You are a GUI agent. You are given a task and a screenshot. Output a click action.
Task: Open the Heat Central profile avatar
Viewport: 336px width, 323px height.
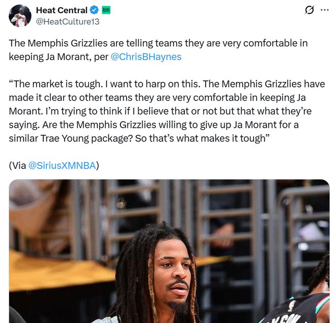point(20,16)
